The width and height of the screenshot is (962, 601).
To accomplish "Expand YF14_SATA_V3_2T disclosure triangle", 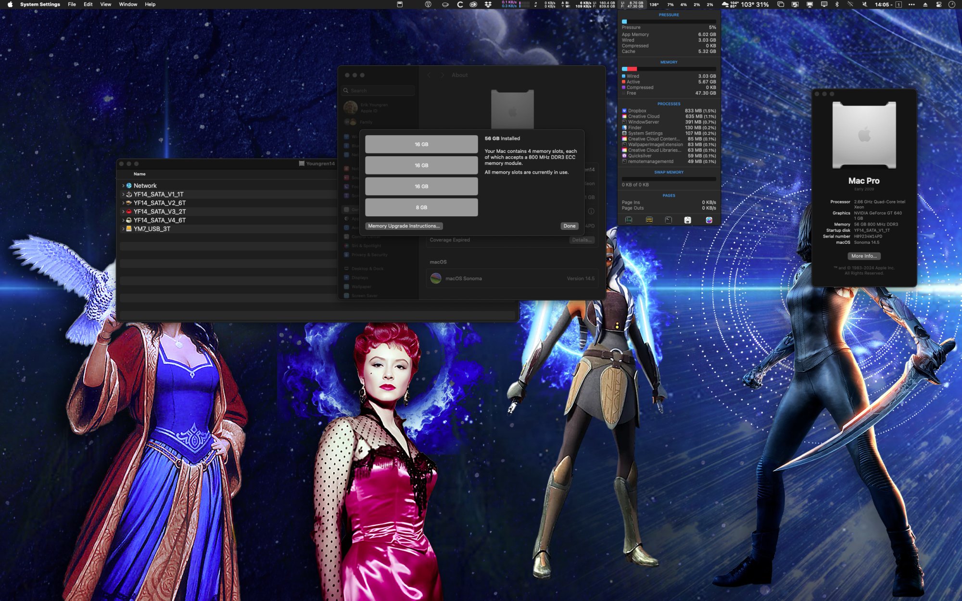I will 123,212.
